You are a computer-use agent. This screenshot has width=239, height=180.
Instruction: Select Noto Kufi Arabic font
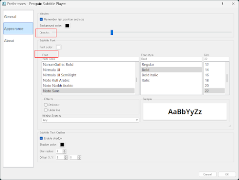point(88,80)
